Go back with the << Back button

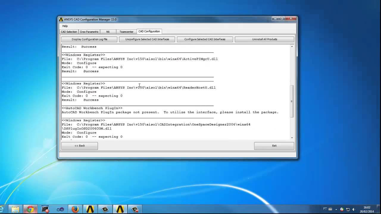click(79, 146)
